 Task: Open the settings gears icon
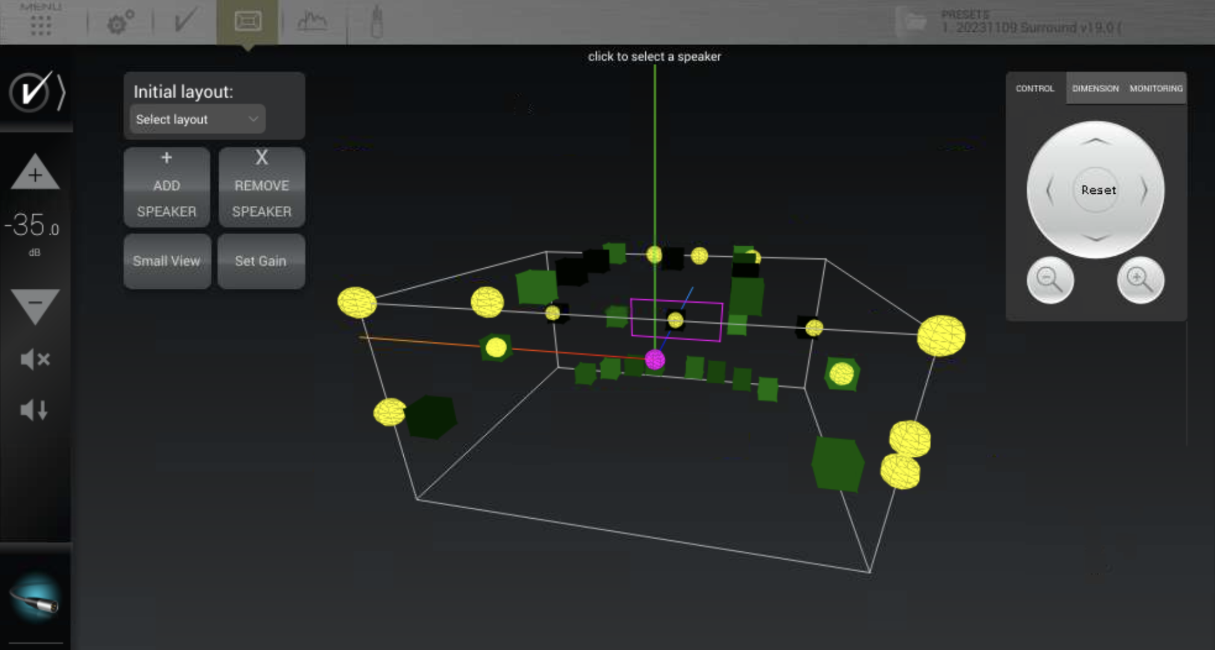(120, 23)
